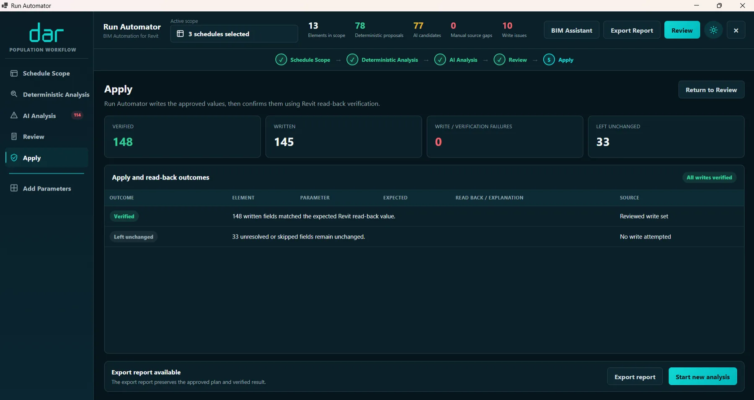This screenshot has height=400, width=754.
Task: Click the Review step checkmark icon
Action: pyautogui.click(x=499, y=60)
